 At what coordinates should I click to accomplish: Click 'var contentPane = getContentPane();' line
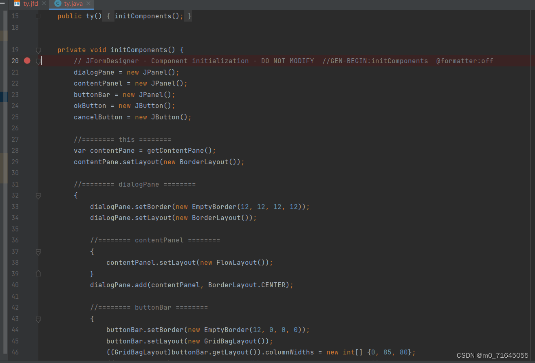(x=145, y=150)
